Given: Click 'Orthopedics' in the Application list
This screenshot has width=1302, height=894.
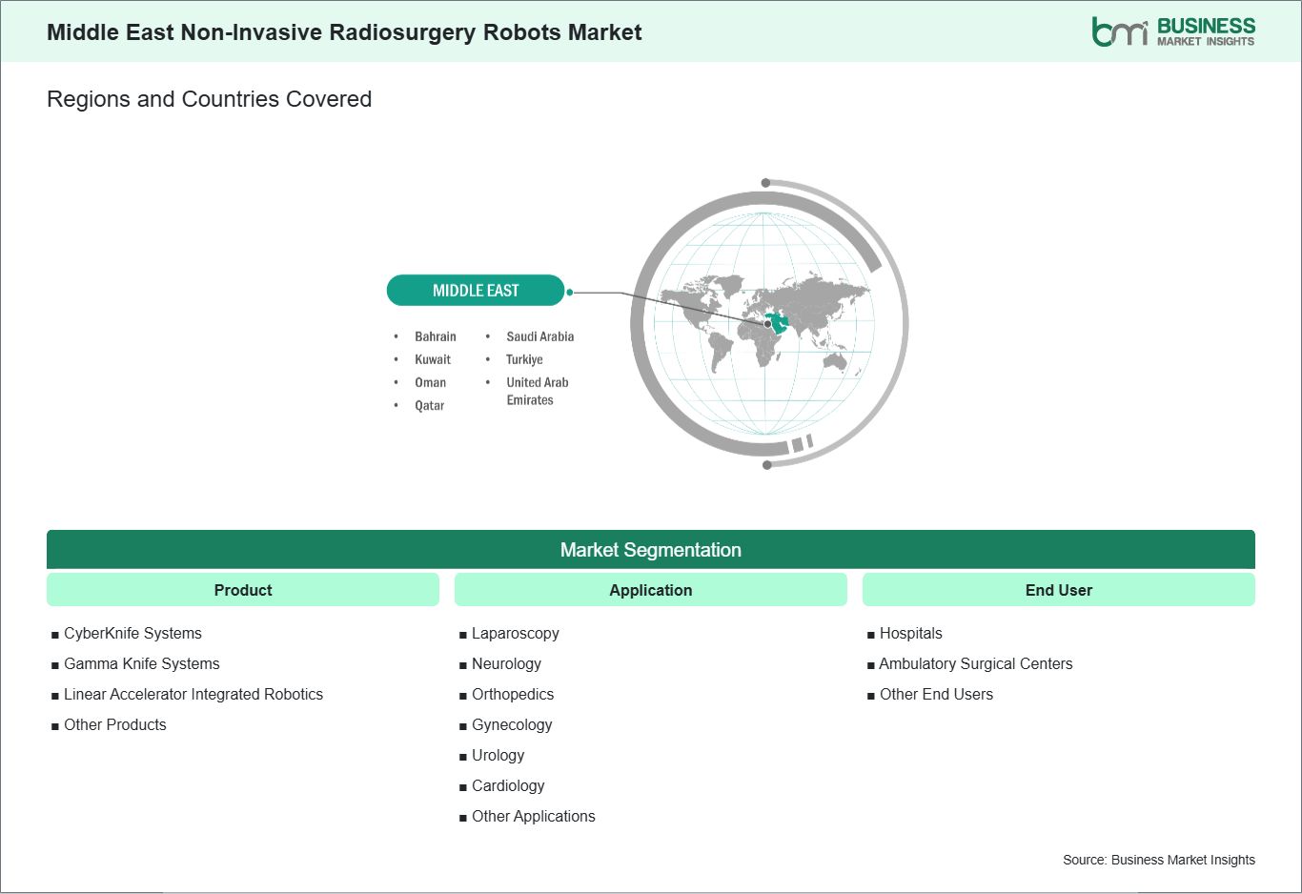Looking at the screenshot, I should (513, 694).
